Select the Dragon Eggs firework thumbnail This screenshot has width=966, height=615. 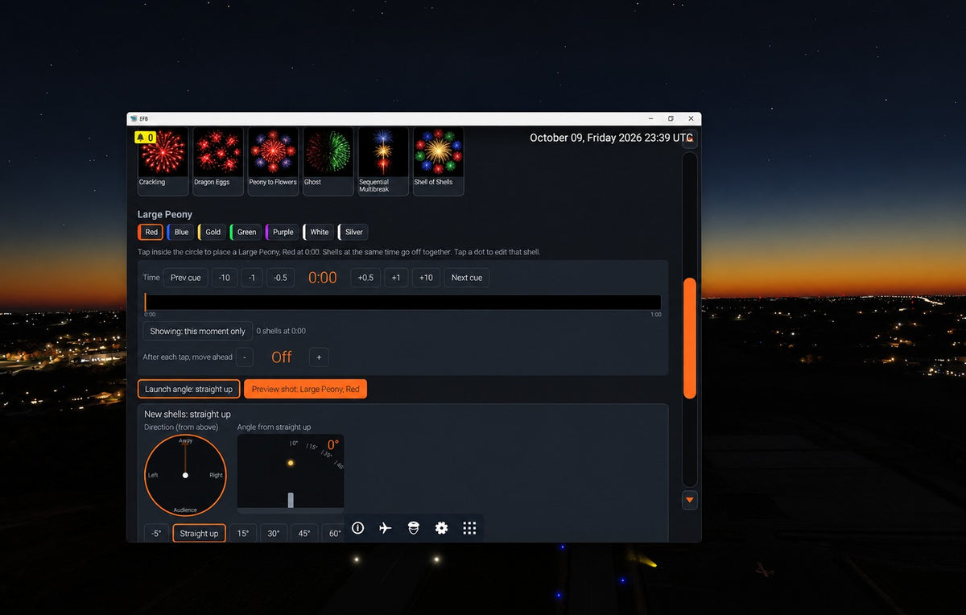[218, 161]
